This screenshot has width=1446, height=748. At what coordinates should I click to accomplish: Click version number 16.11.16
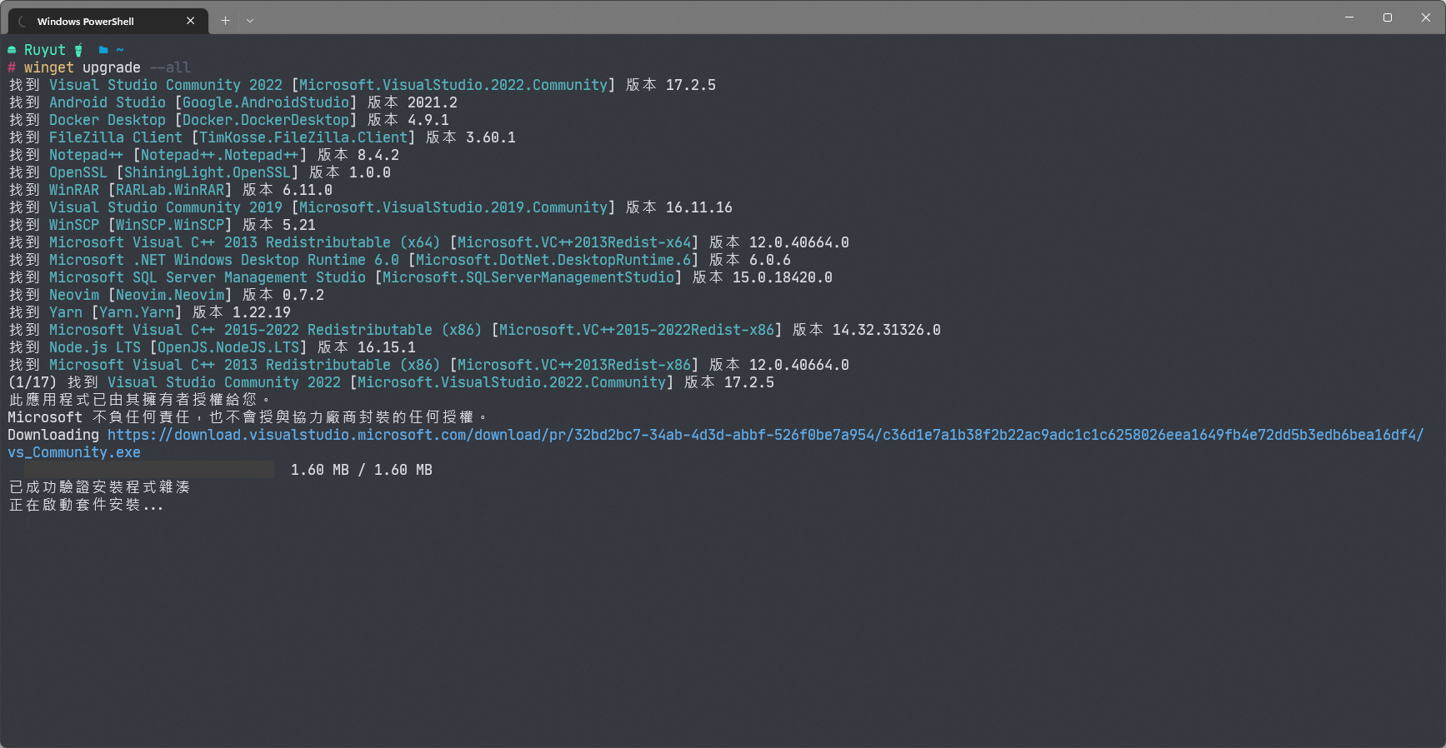(x=699, y=207)
